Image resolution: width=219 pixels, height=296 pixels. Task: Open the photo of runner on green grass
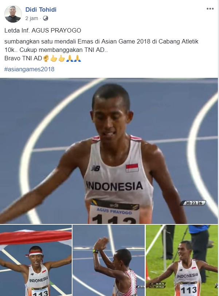pos(182,260)
